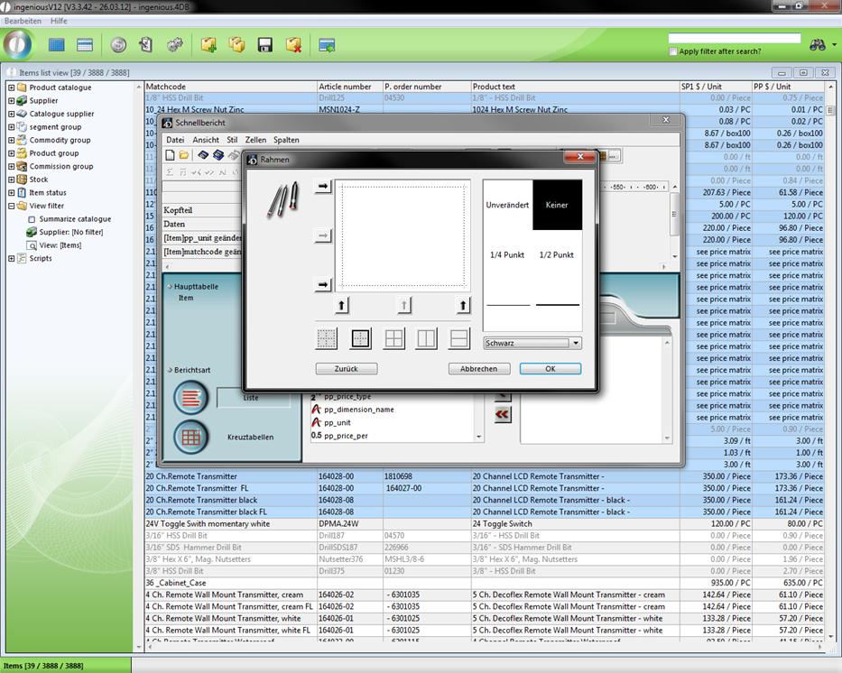Screen dimensions: 842x673
Task: Select the outer border frame preset
Action: point(360,338)
